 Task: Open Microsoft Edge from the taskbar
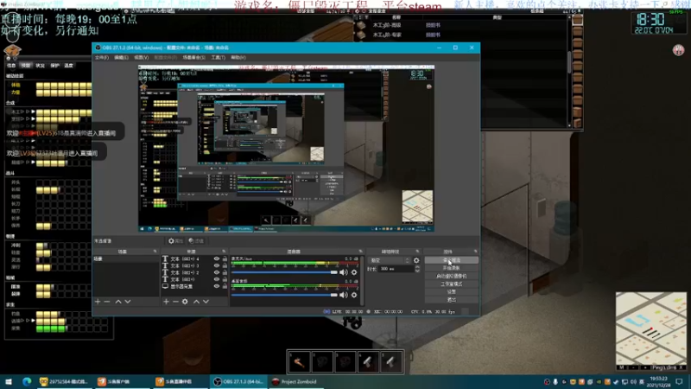(27, 382)
